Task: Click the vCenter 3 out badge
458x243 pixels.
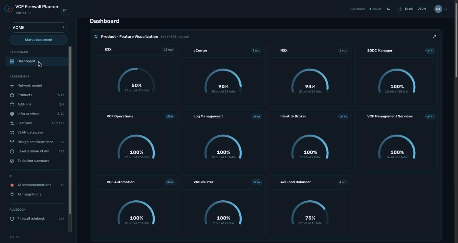Action: tap(256, 51)
